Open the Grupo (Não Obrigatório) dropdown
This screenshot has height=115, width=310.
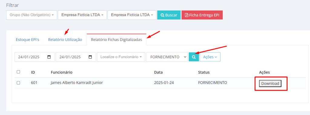(x=31, y=15)
